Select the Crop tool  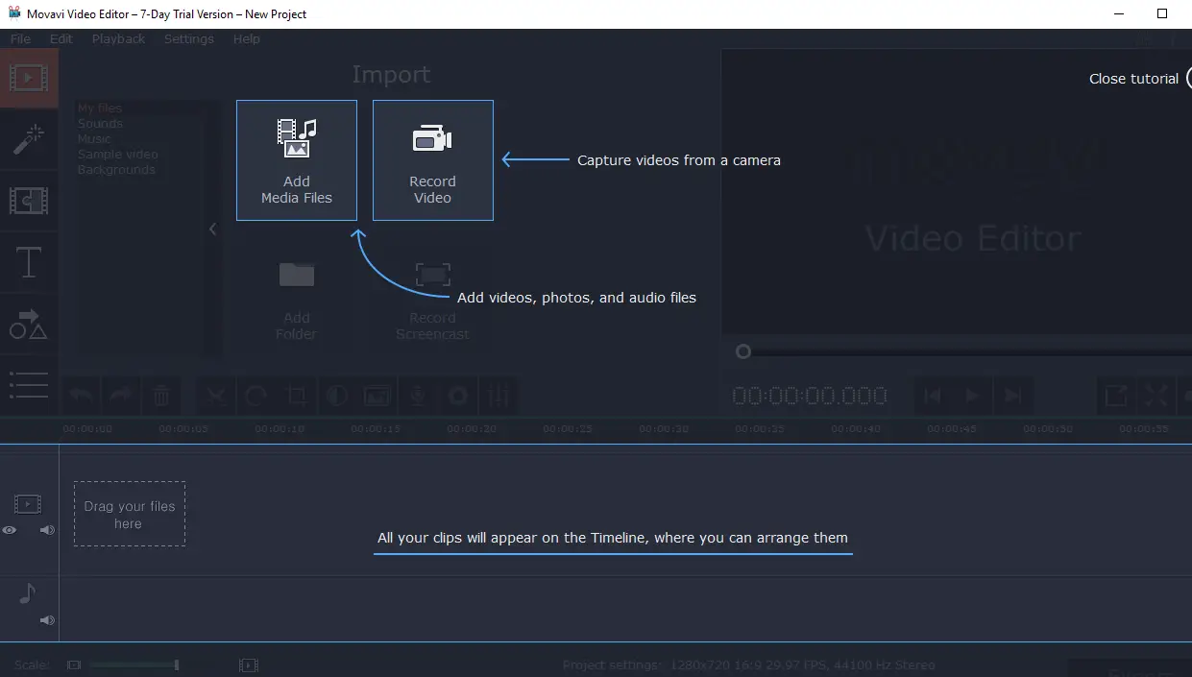click(297, 395)
